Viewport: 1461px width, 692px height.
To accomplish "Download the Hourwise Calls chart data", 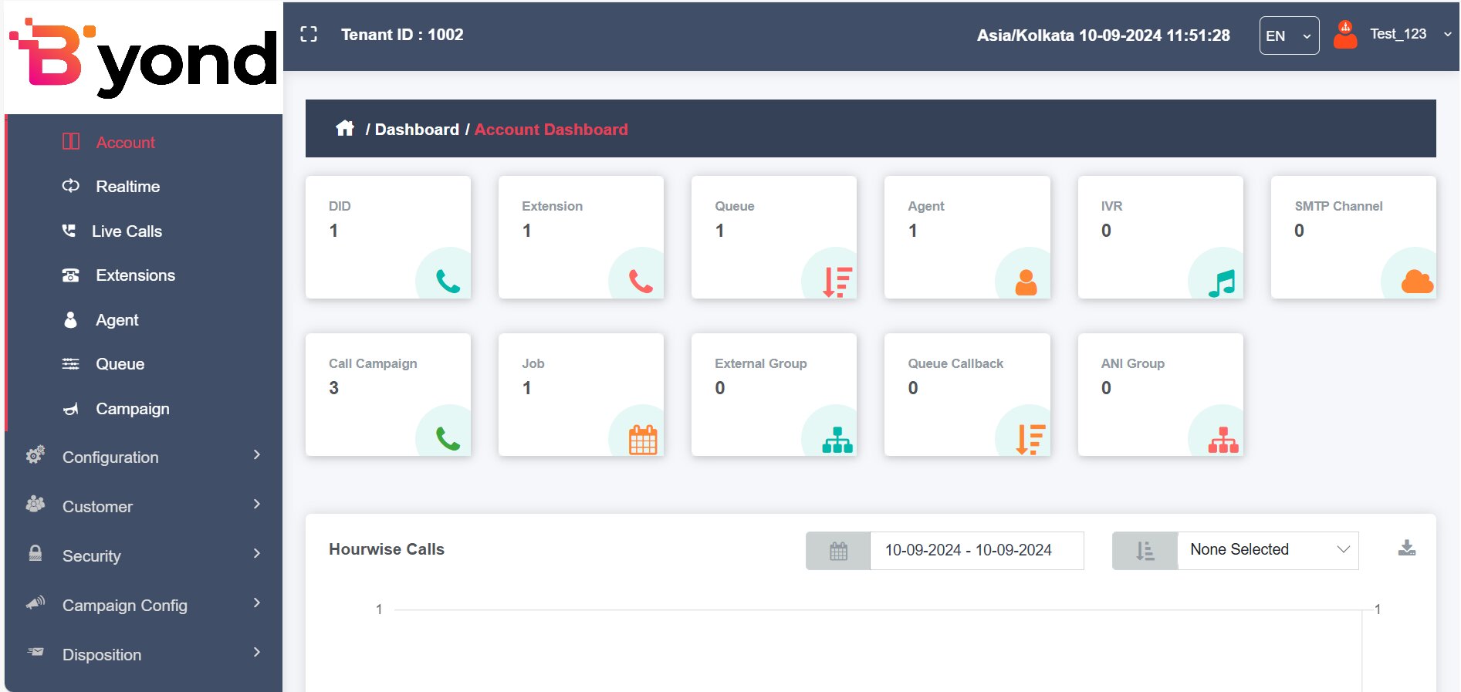I will point(1406,549).
